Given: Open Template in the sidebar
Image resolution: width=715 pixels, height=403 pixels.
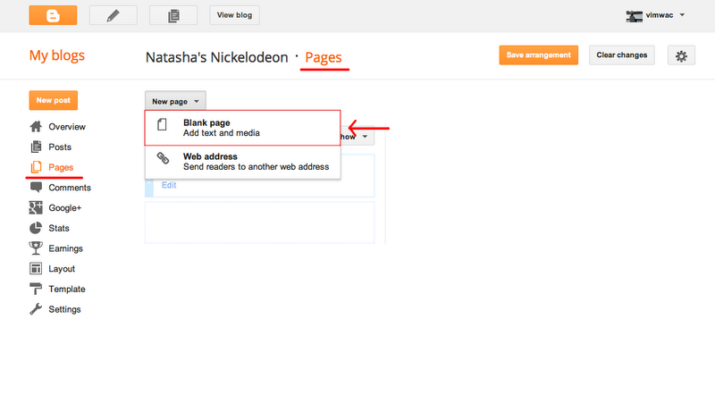Looking at the screenshot, I should [66, 289].
